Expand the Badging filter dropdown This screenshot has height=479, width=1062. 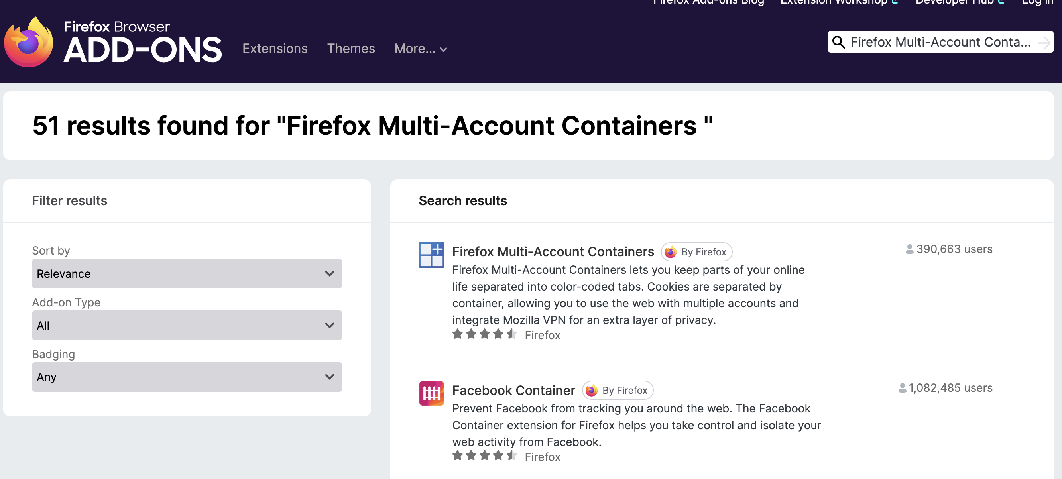(x=186, y=376)
